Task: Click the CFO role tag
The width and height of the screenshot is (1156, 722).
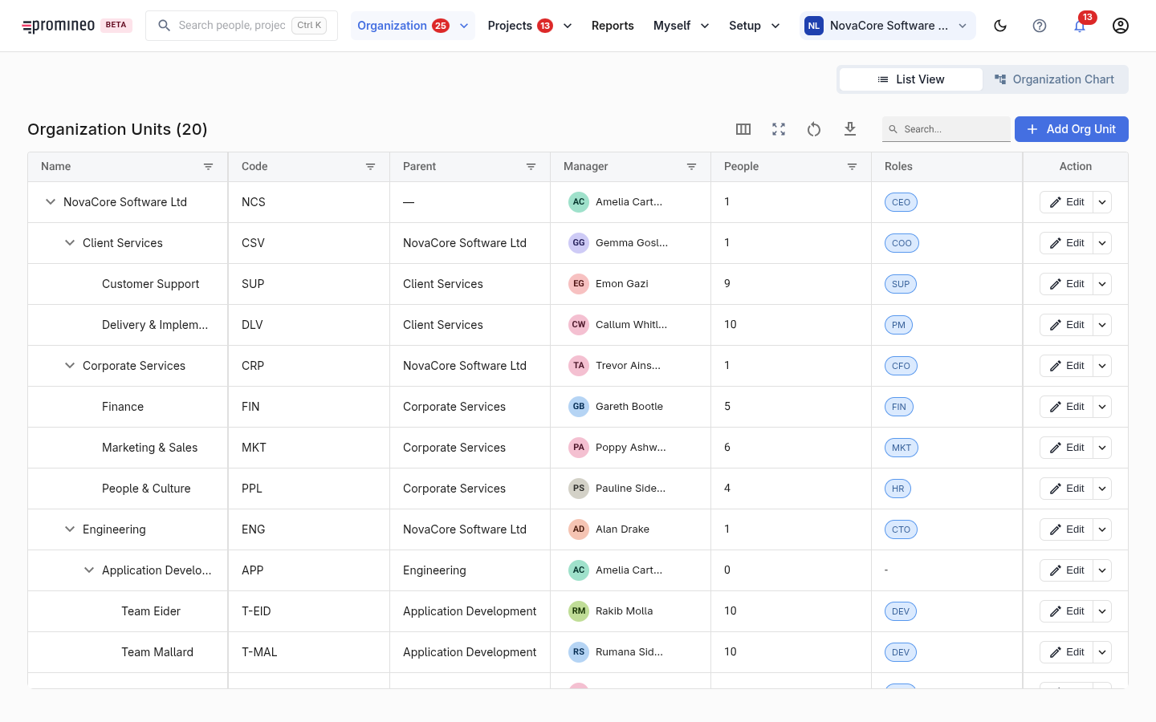Action: click(901, 366)
